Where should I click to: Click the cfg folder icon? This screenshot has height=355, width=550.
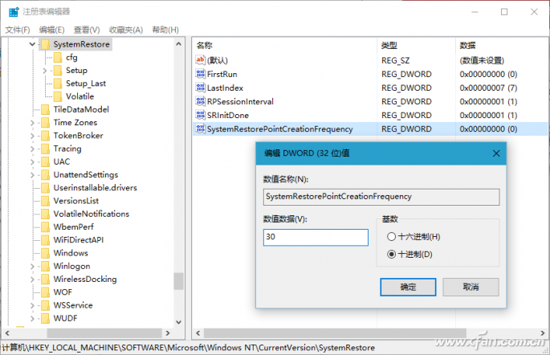point(58,58)
